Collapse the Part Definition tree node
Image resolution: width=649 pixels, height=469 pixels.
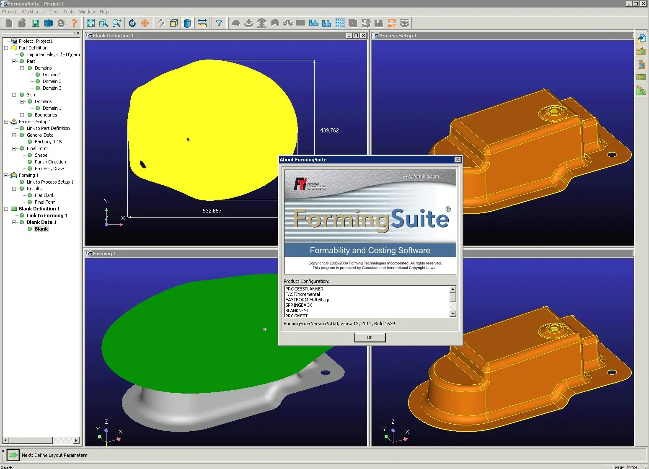click(x=6, y=48)
